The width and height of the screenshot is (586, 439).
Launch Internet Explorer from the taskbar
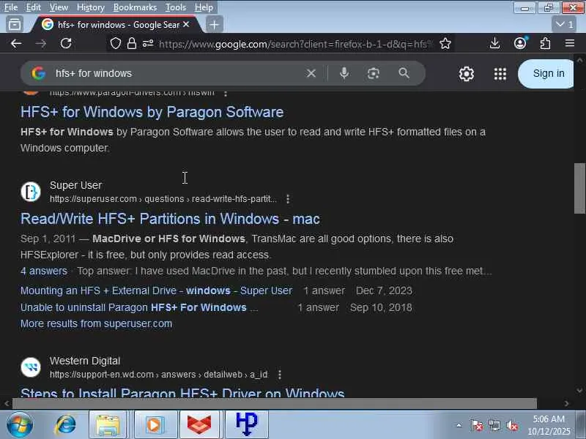(x=65, y=425)
